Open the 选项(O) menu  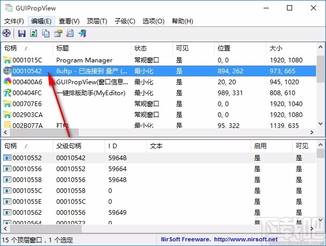click(153, 21)
